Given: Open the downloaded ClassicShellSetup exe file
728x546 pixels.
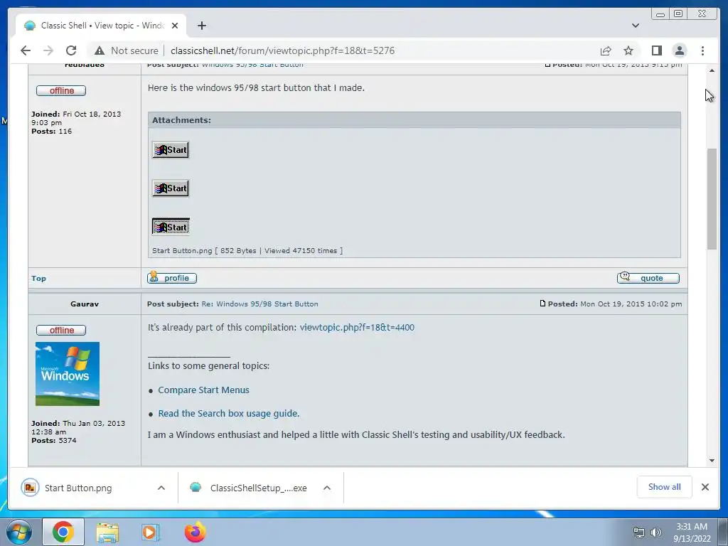Looking at the screenshot, I should coord(258,488).
